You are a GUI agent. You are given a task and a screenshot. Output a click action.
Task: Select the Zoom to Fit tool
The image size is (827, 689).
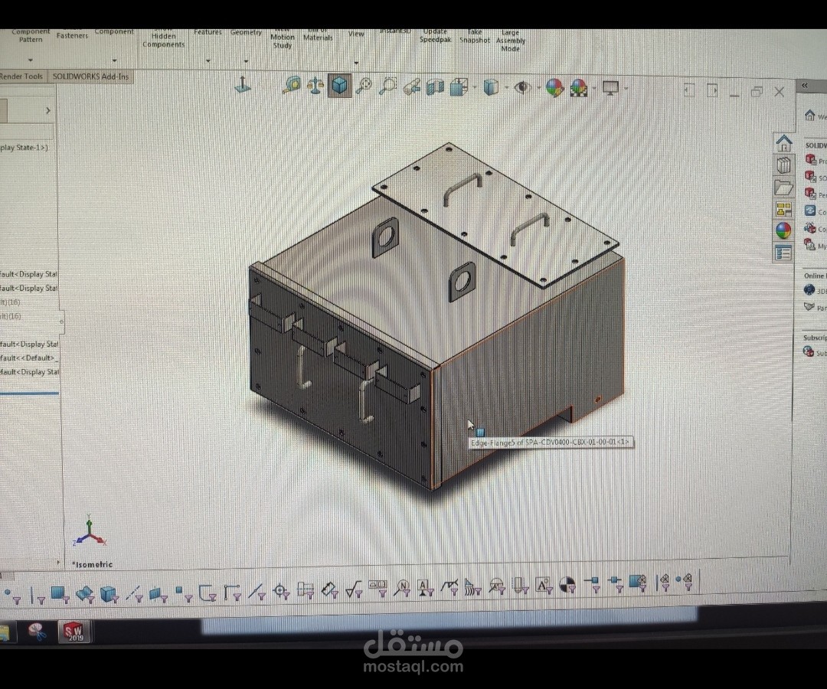pos(364,87)
